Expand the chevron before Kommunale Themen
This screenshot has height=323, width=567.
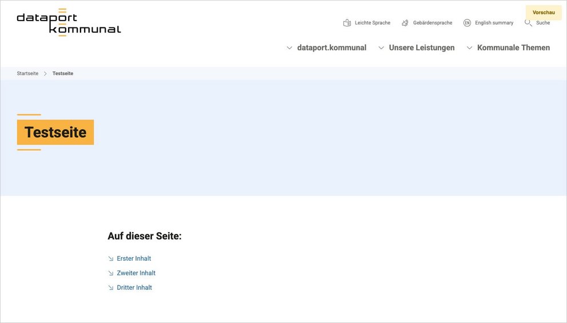tap(469, 48)
